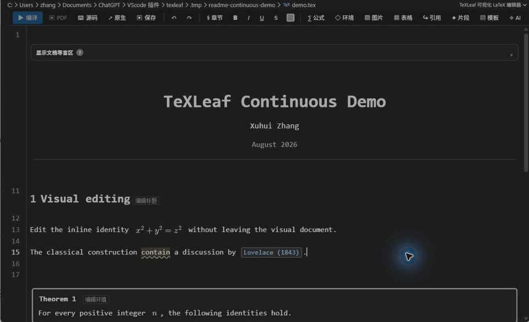Toggle bold formatting
Viewport: 529px width, 322px height.
coord(235,18)
